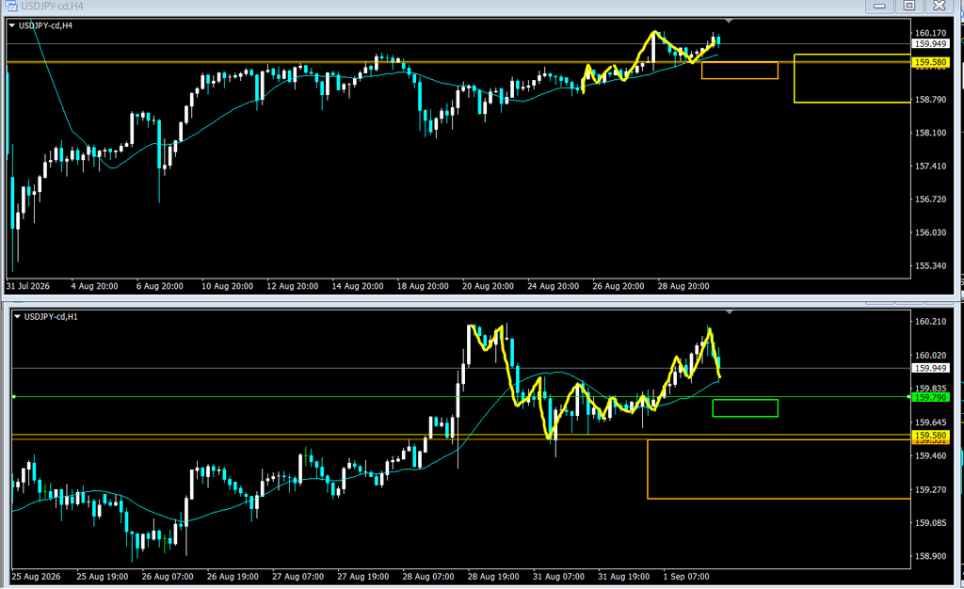Maximize the USDJPY-cd,H4 chart window
This screenshot has height=589, width=964.
(x=909, y=6)
